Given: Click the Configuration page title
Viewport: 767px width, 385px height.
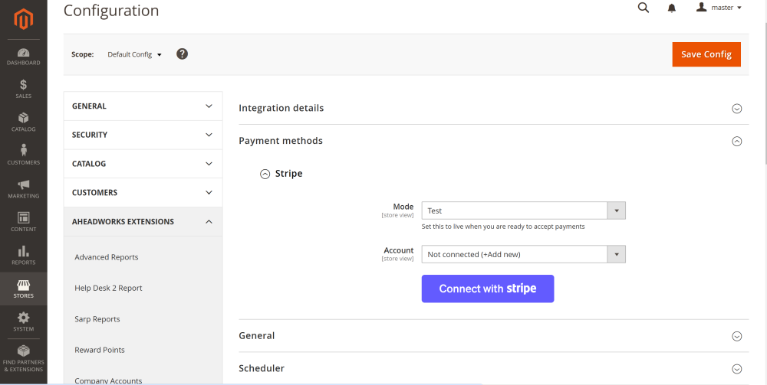Looking at the screenshot, I should pyautogui.click(x=111, y=10).
